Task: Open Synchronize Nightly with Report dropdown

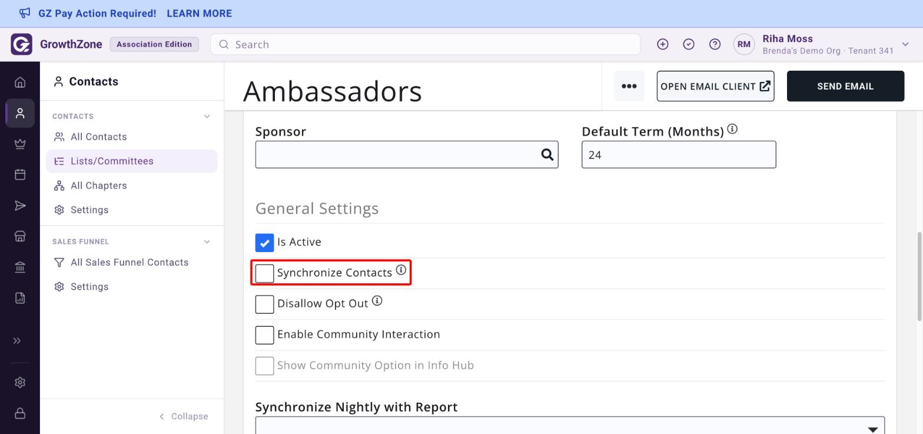Action: 570,425
